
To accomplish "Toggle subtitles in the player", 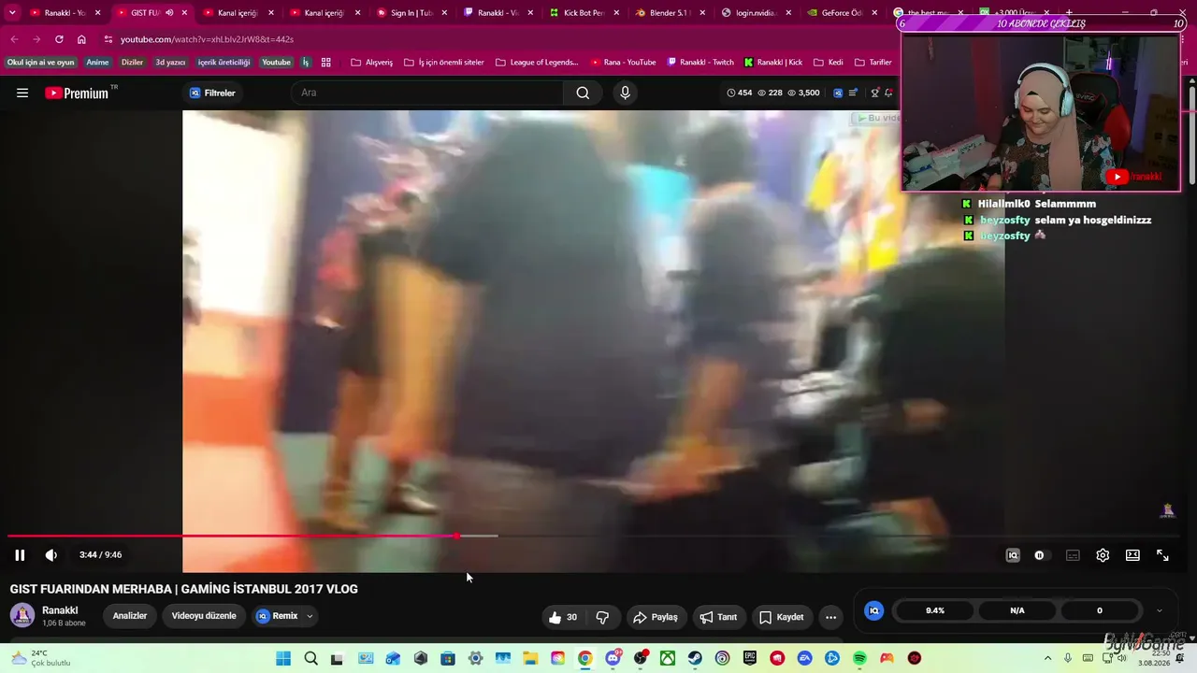I will click(1073, 555).
